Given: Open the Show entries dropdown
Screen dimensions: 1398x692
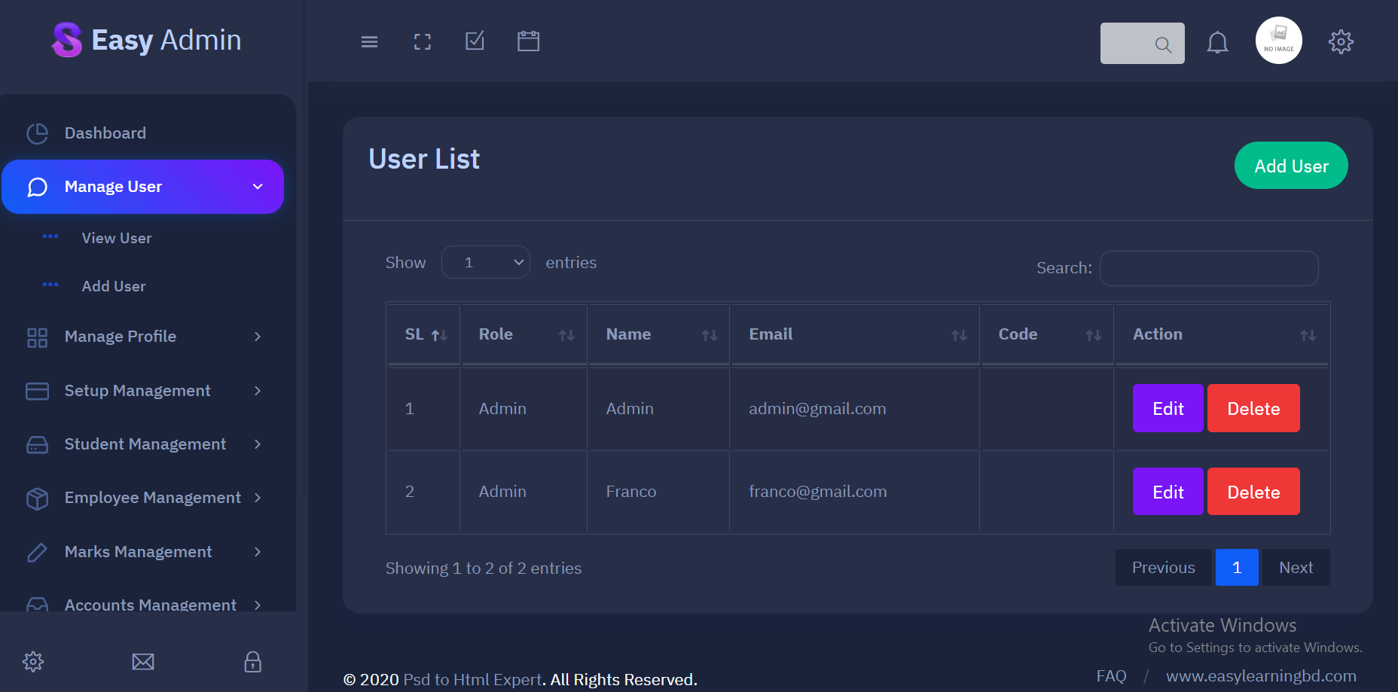Looking at the screenshot, I should (x=486, y=262).
